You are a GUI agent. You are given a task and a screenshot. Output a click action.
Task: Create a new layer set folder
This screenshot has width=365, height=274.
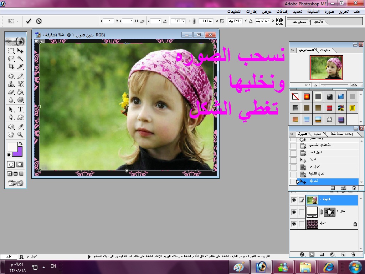pos(322,254)
